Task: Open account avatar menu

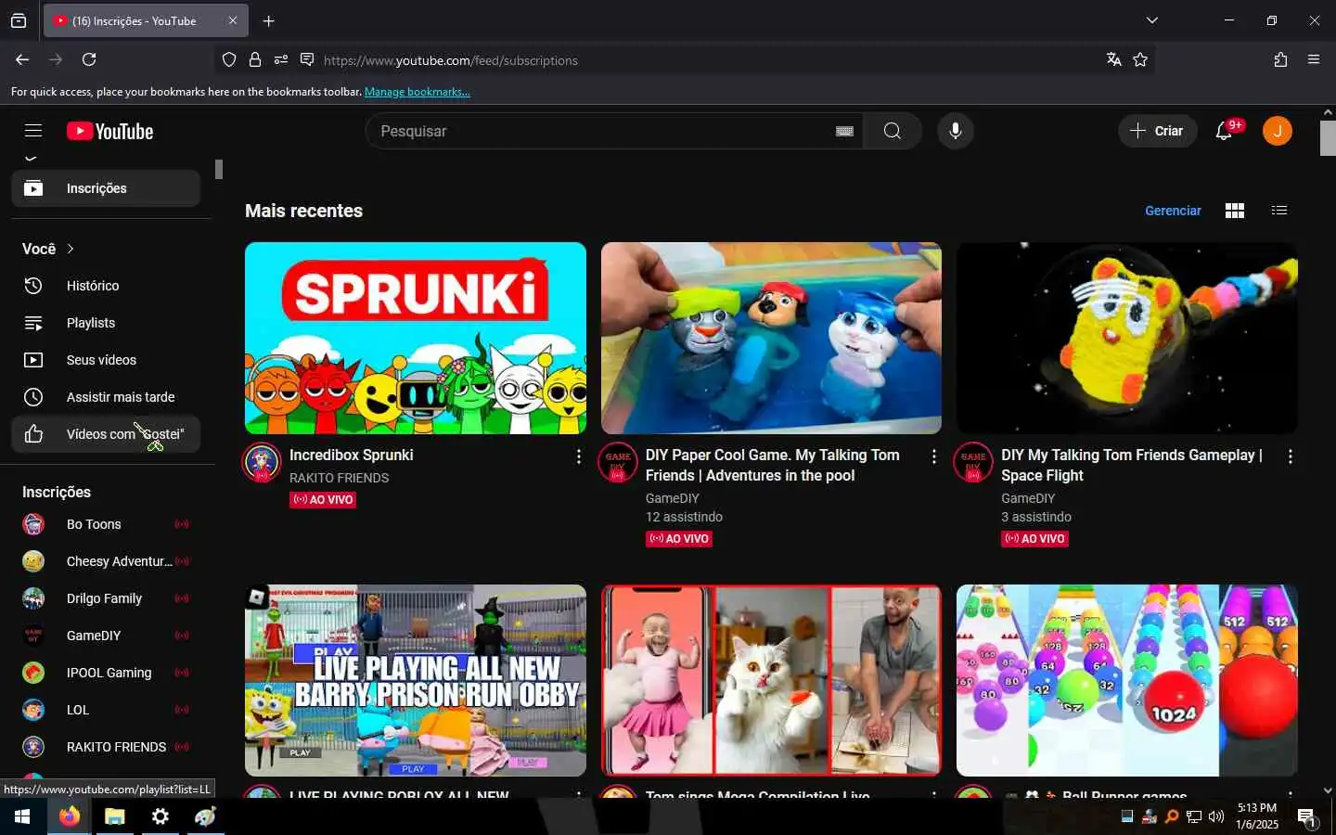Action: [1278, 131]
